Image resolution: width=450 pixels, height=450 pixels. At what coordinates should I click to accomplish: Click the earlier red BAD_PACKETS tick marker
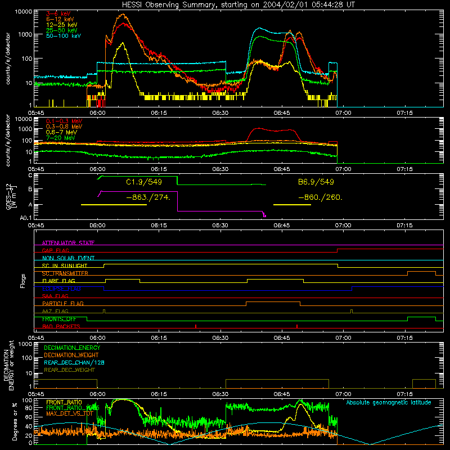[196, 326]
